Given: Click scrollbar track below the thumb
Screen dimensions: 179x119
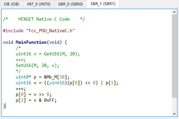Looking at the screenshot, I should click(x=174, y=105).
